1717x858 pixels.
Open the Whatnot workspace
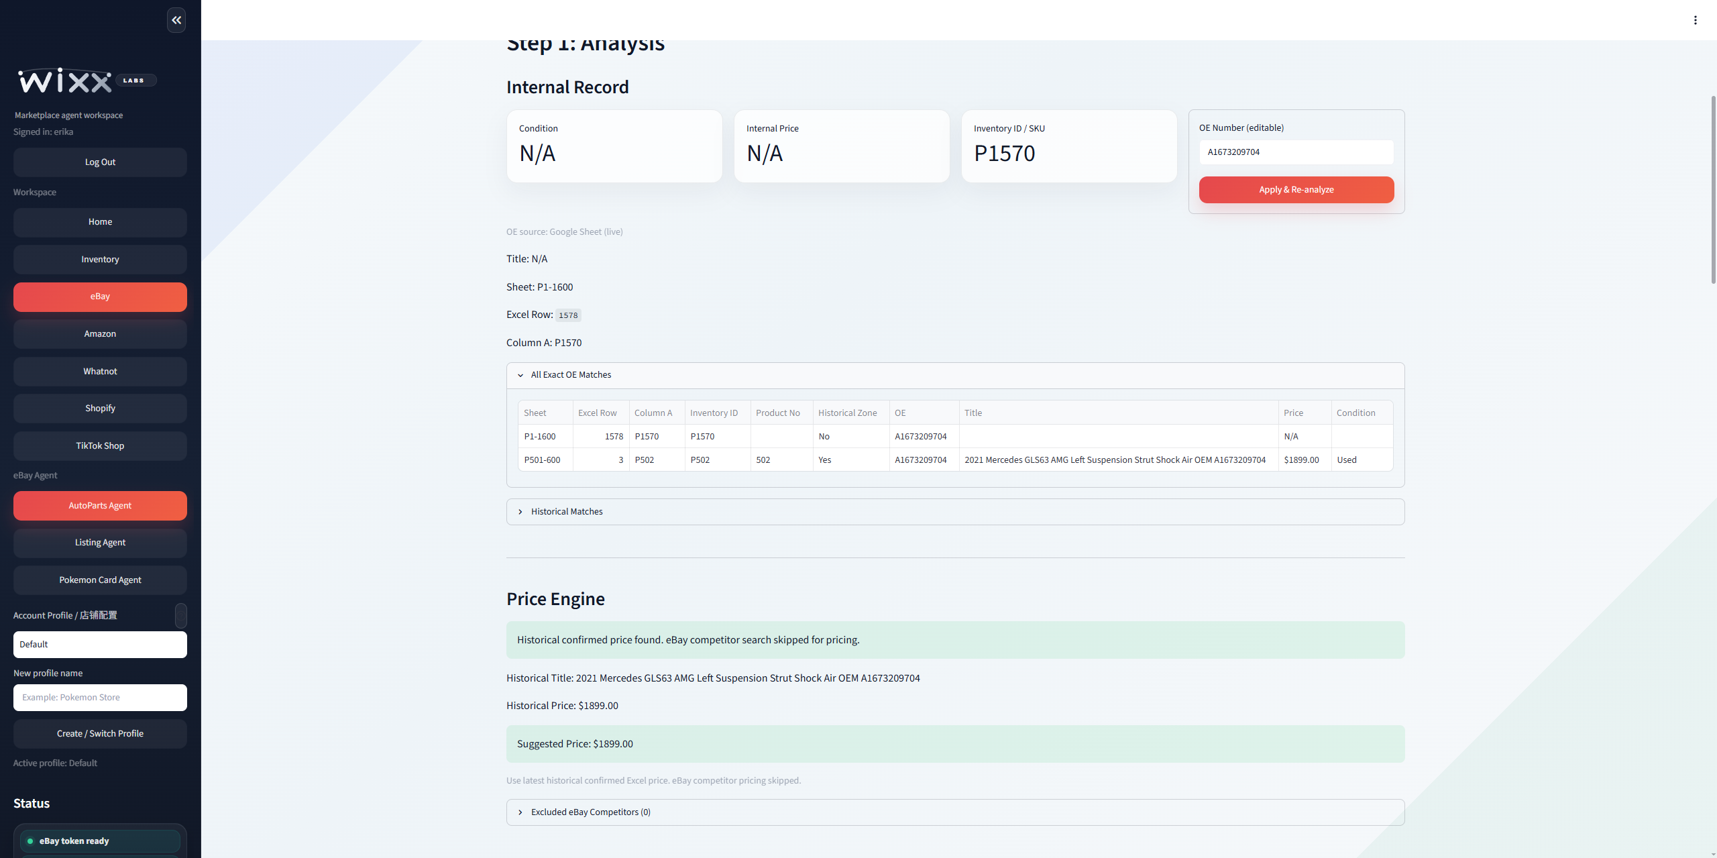(x=100, y=372)
